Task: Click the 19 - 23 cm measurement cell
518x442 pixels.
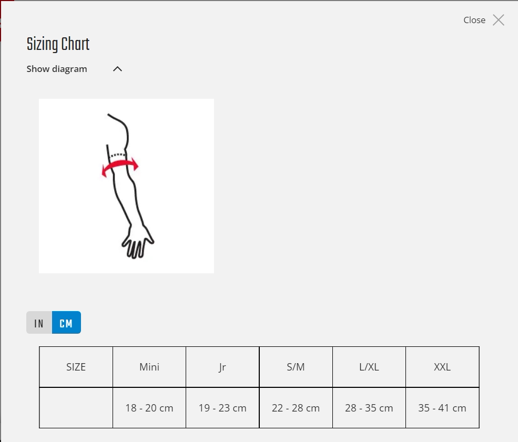Action: click(x=222, y=408)
